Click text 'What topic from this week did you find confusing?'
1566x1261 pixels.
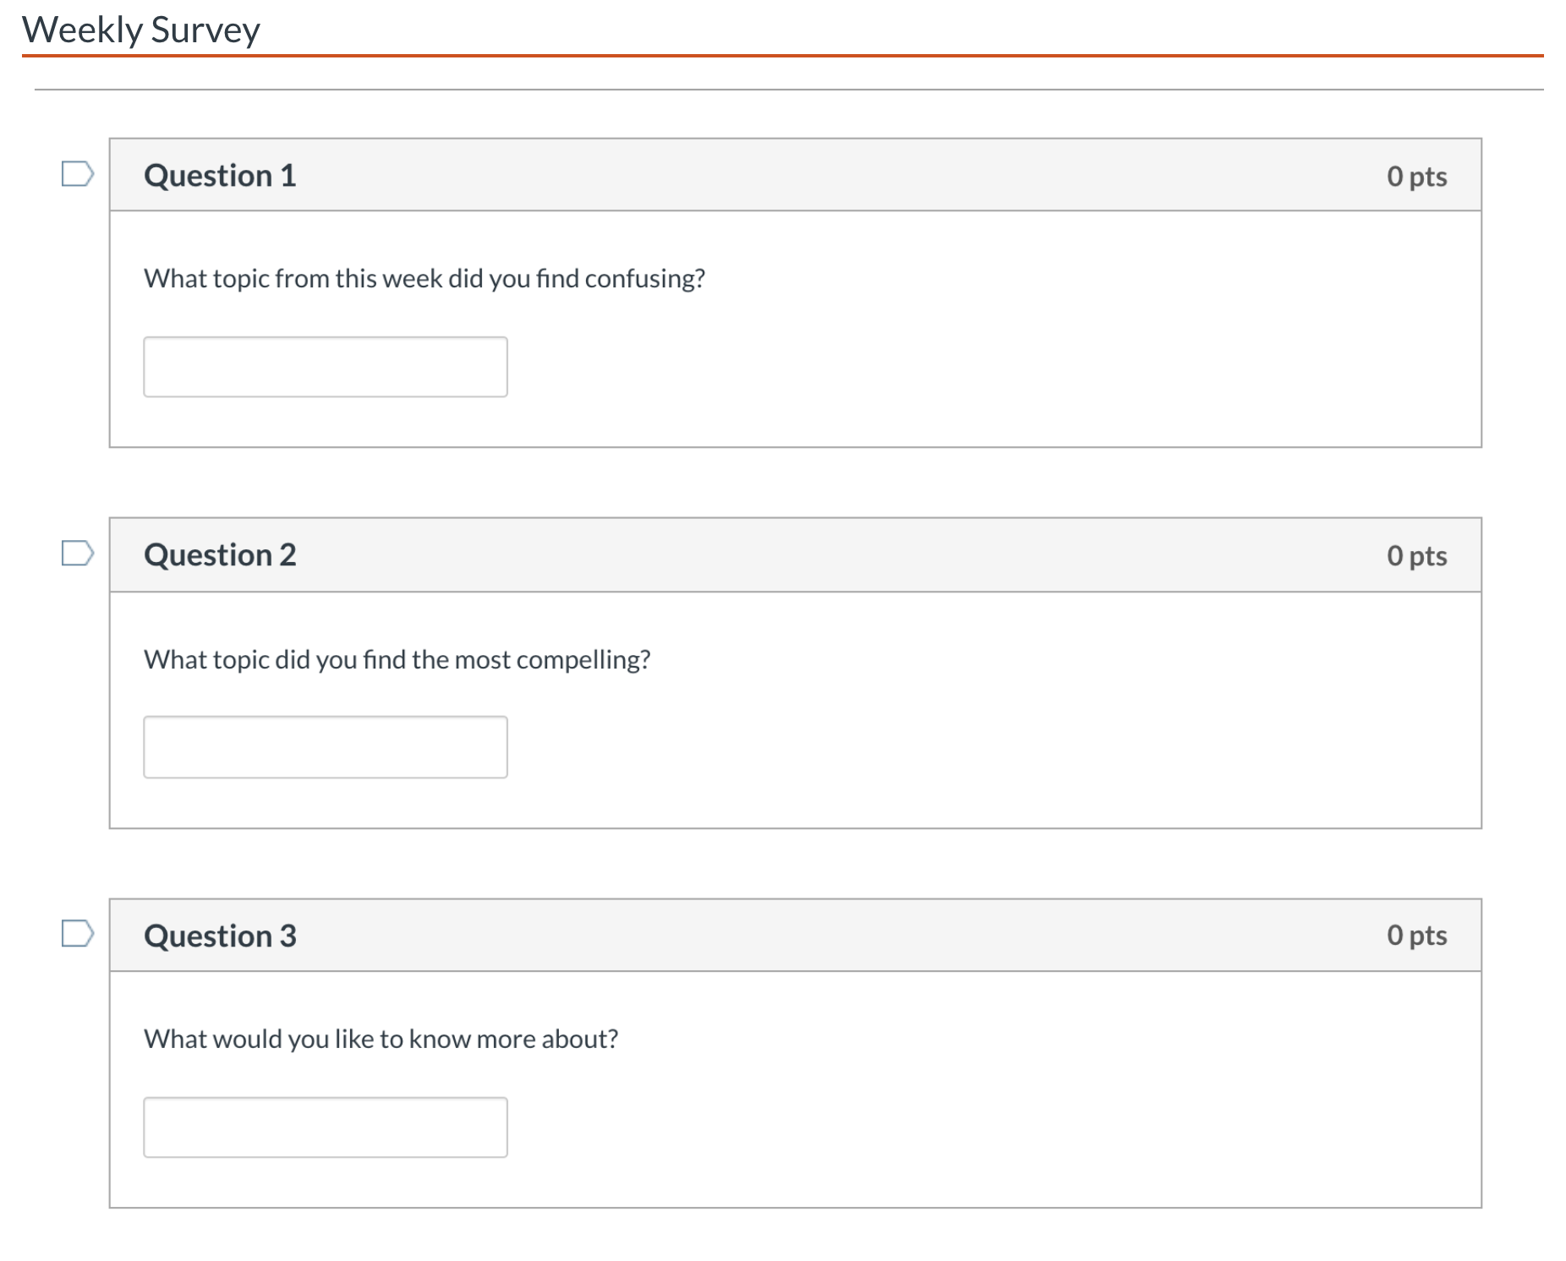424,279
